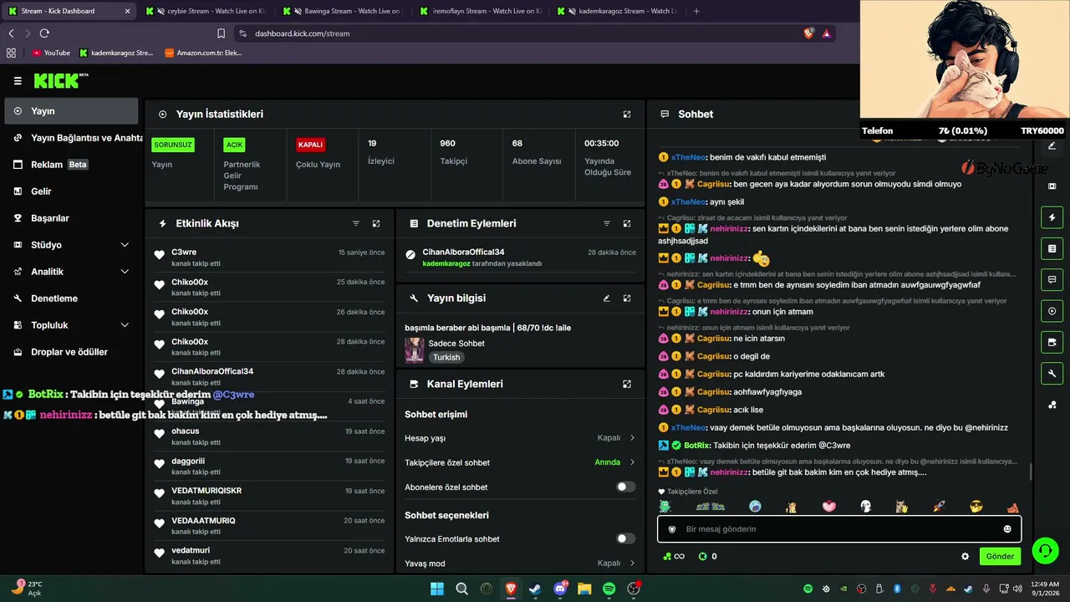Open the Hesap yaşı setting
This screenshot has width=1070, height=602.
point(520,438)
